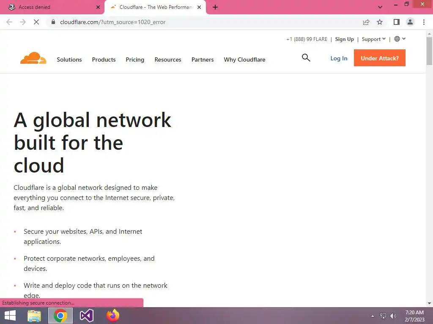Click the text "Protect corporate networks, employees, and devices."
Image resolution: width=433 pixels, height=324 pixels.
click(89, 263)
